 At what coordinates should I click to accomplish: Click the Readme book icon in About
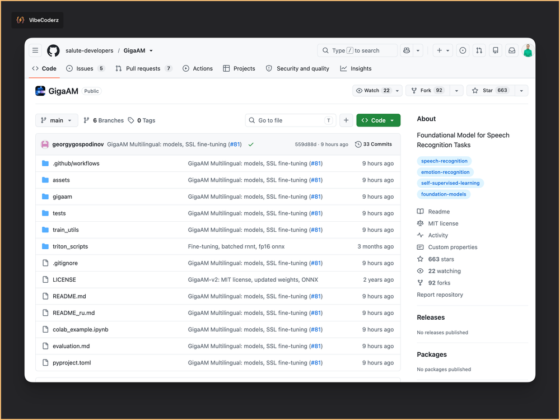[421, 212]
